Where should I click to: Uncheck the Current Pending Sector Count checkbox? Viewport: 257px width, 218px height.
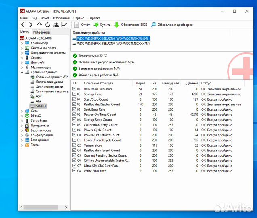(74, 155)
